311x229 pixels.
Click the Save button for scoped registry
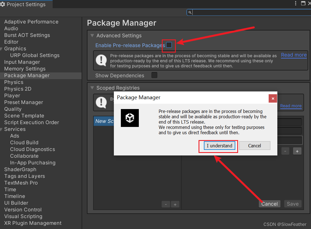(293, 204)
